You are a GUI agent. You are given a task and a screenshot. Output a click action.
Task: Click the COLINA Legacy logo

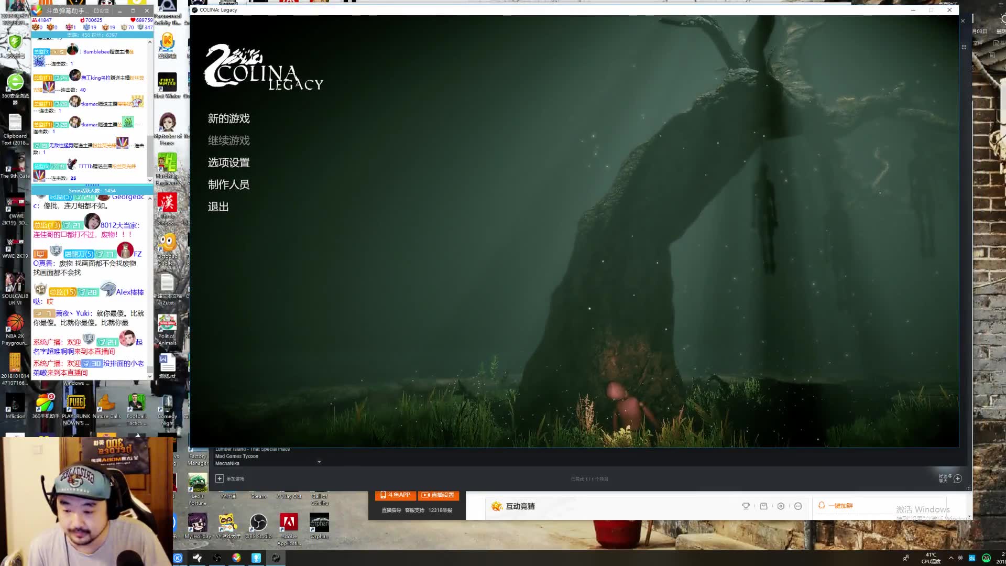(263, 67)
